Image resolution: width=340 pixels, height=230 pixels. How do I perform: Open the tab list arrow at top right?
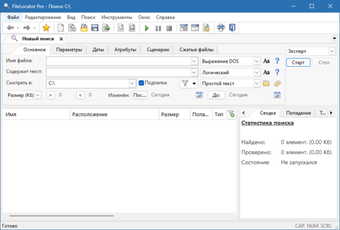[x=334, y=39]
